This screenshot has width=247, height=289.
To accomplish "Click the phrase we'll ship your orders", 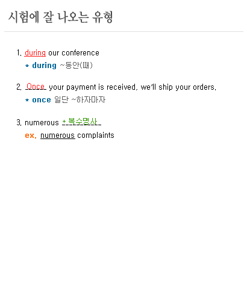I will pos(178,87).
